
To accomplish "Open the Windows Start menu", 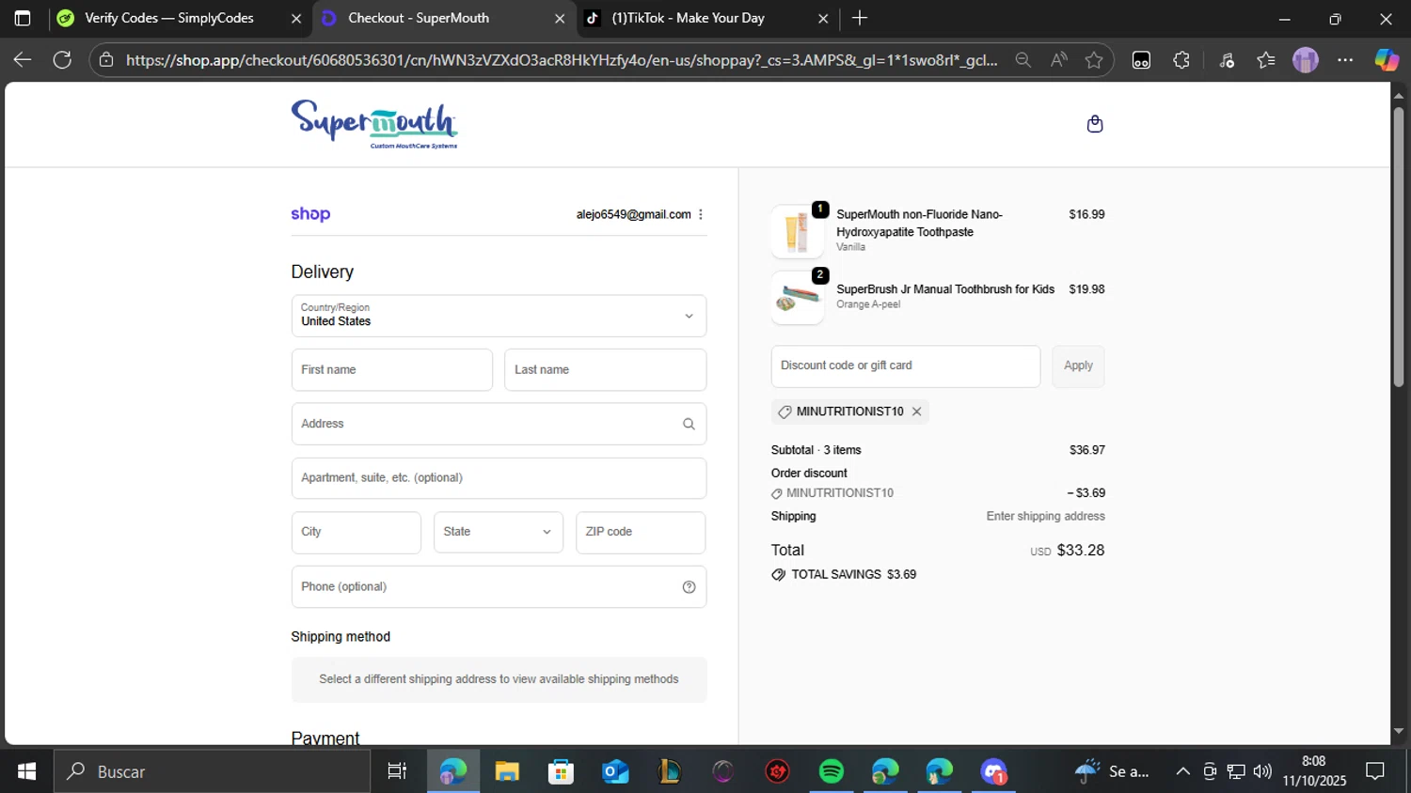I will click(26, 771).
